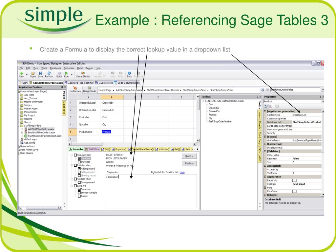Enable the Cookie checkbox

tap(79, 196)
